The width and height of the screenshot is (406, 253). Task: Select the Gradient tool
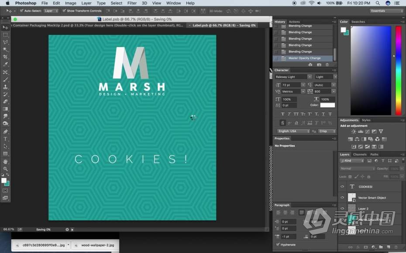(5, 109)
